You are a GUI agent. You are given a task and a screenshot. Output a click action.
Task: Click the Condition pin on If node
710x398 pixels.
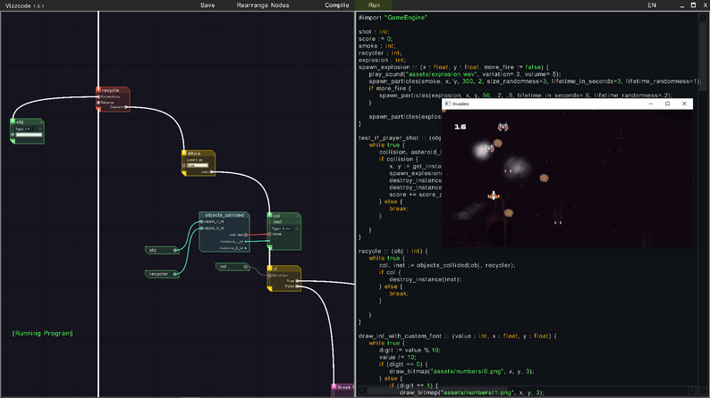(x=269, y=275)
